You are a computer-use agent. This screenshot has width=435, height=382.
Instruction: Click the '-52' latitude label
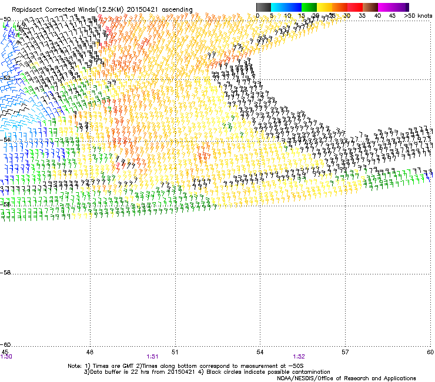click(5, 78)
